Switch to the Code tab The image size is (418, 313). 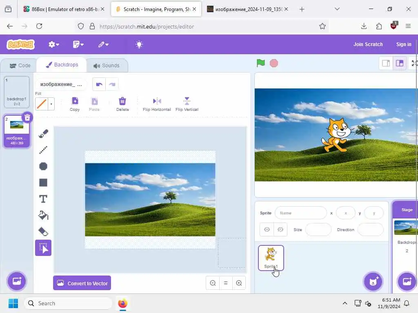pyautogui.click(x=20, y=66)
